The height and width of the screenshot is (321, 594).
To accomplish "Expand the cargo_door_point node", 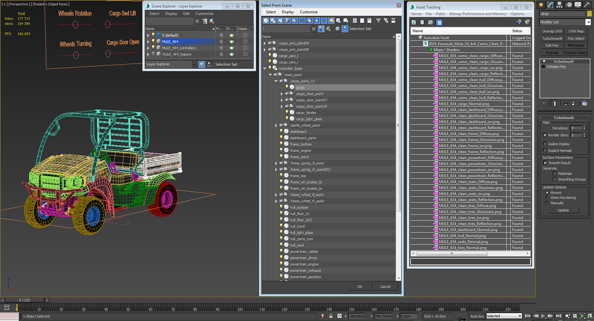I will click(x=282, y=94).
